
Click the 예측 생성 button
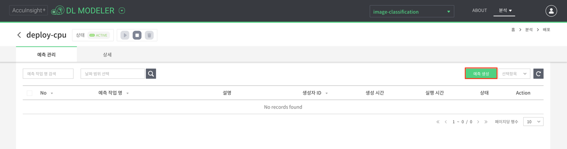tap(481, 73)
